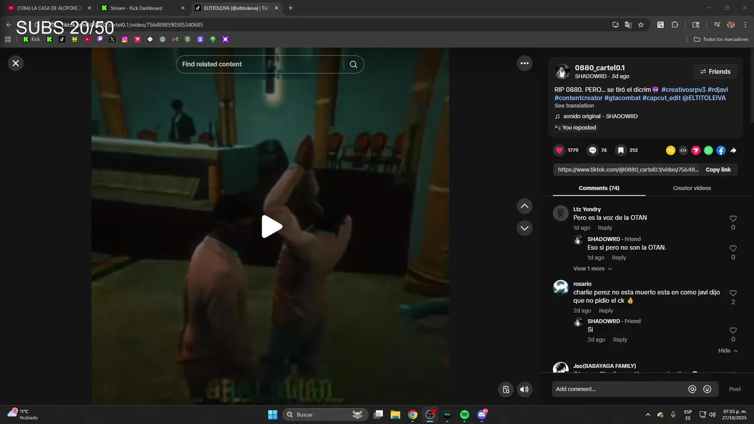Send to friends with red paper plane icon
The image size is (754, 424).
696,150
